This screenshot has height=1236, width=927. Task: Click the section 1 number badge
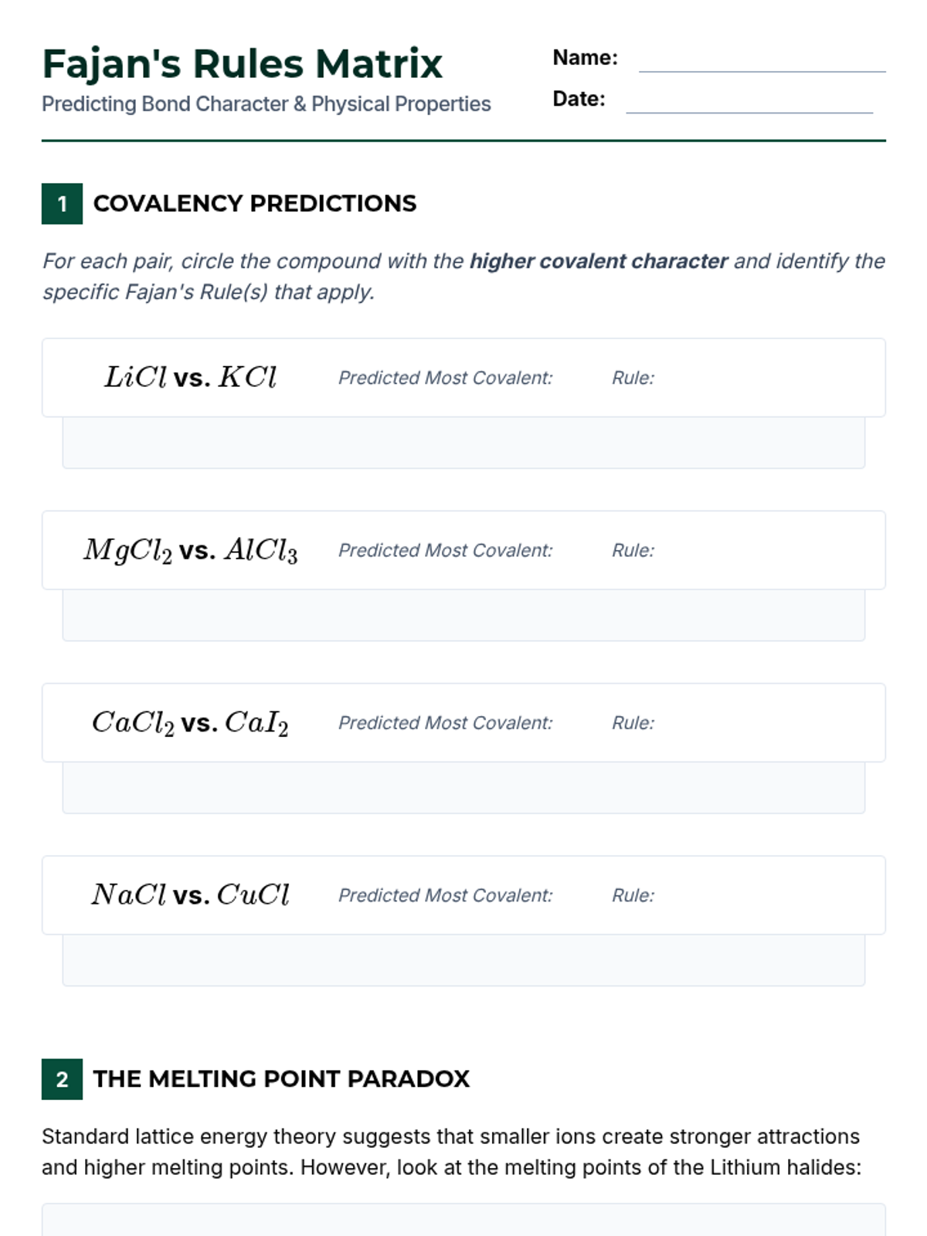point(62,204)
